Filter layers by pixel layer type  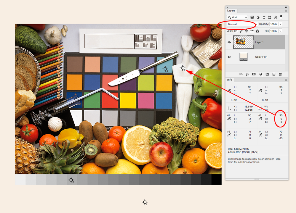tap(252, 17)
